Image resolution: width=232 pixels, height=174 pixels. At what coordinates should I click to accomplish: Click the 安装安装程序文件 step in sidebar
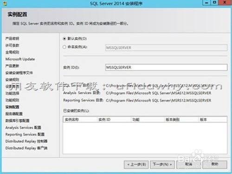(x=19, y=73)
